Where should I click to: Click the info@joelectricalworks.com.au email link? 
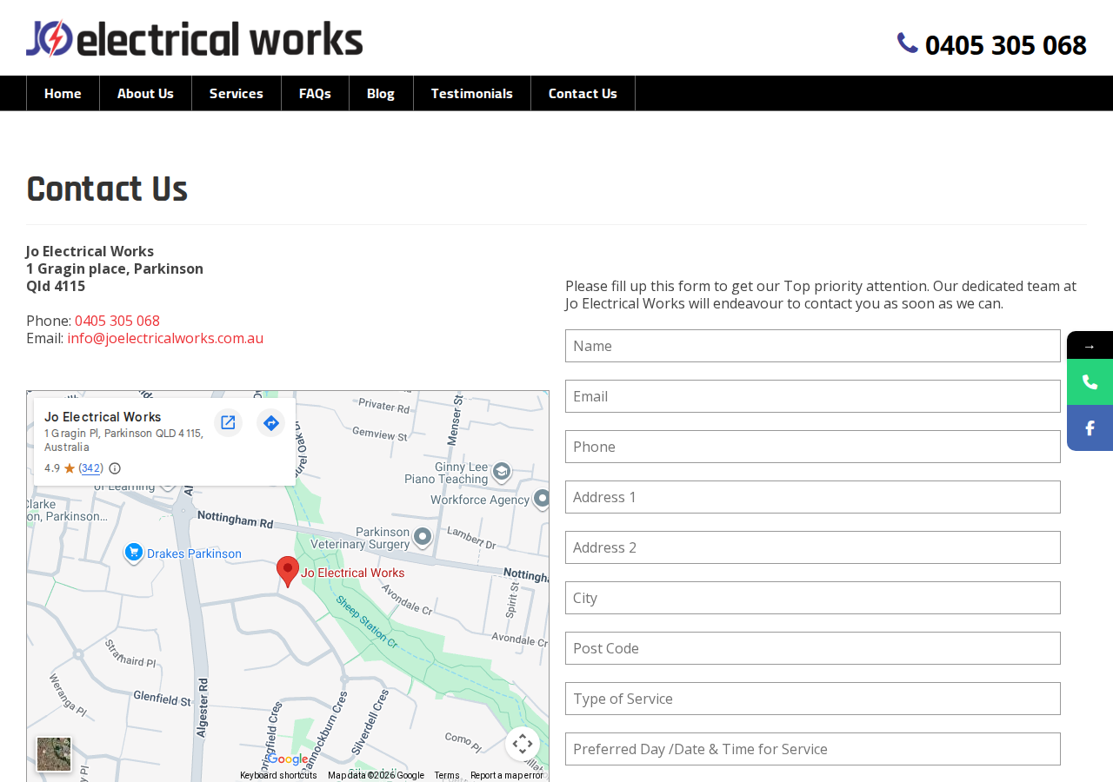click(x=165, y=338)
